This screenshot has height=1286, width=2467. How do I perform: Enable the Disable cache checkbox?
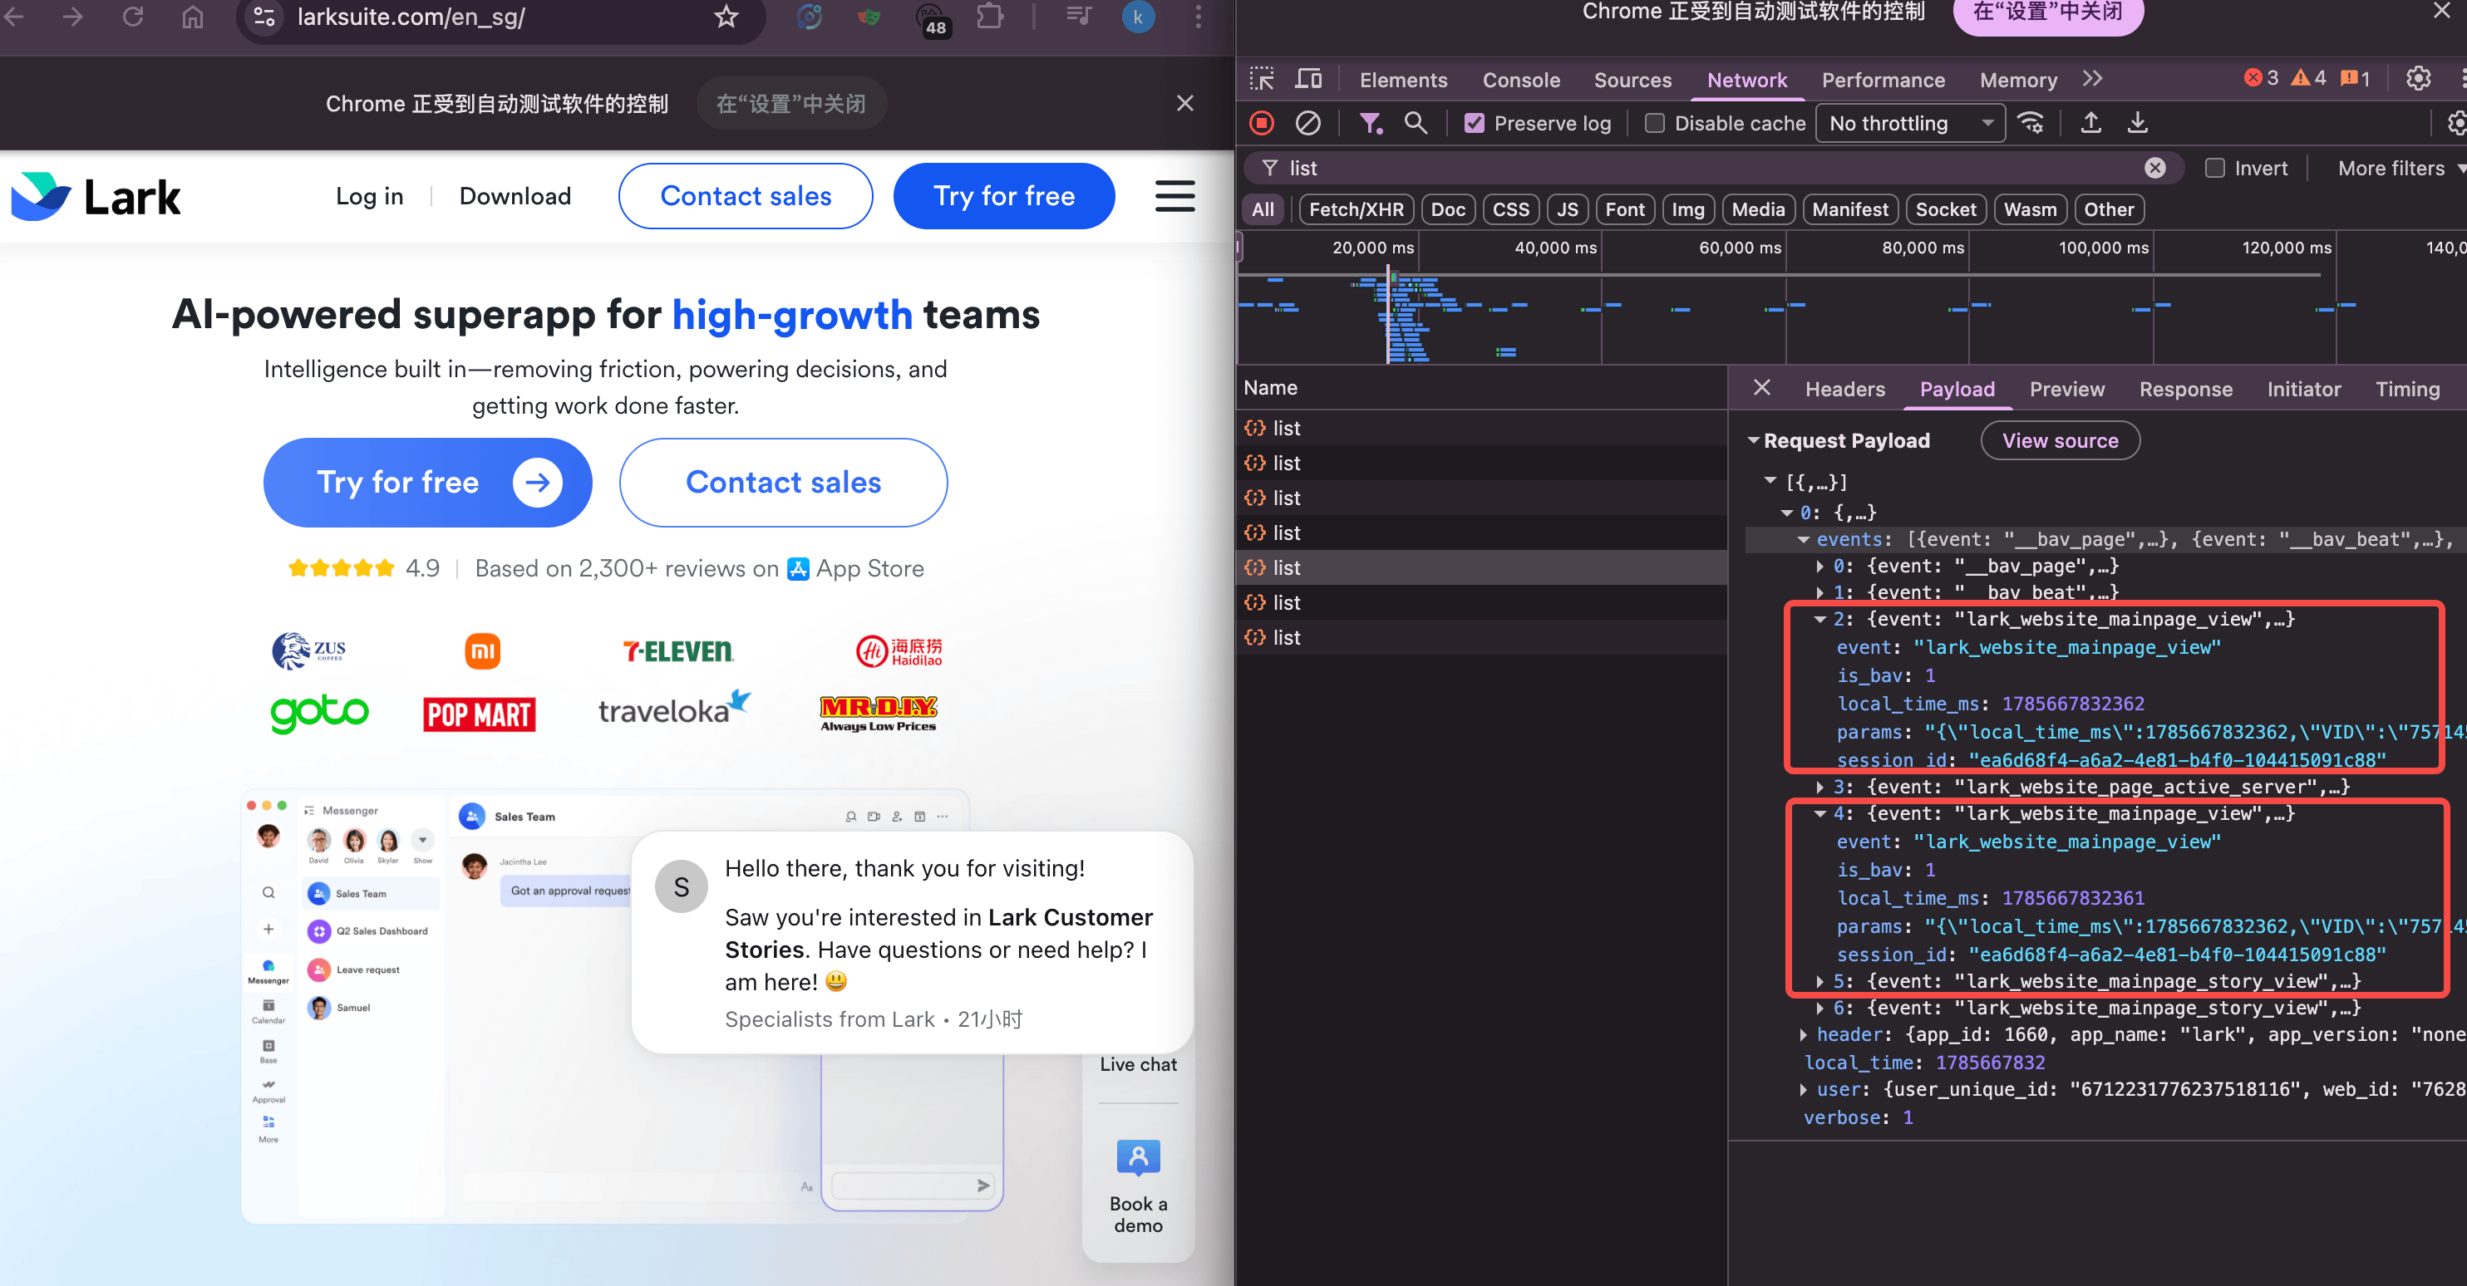[1654, 124]
